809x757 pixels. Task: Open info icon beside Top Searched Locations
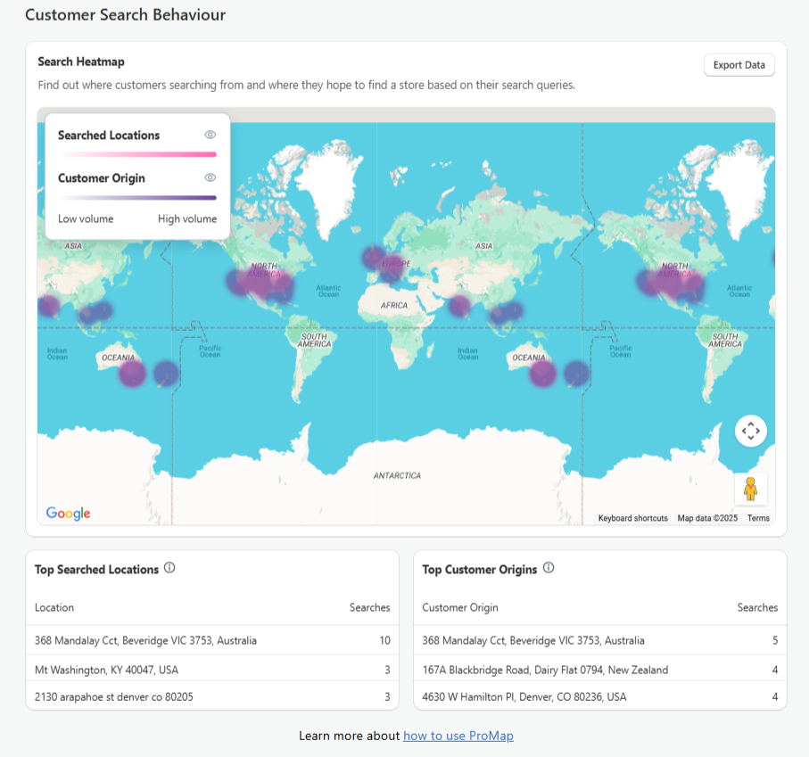(x=169, y=568)
